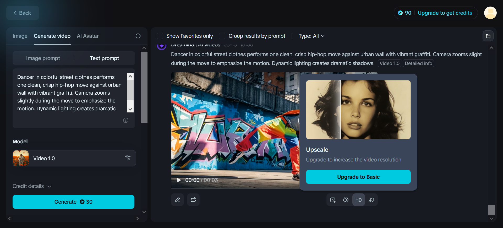Click the Upscale preview comparison image
Viewport: 503px width, 228px height.
(358, 110)
